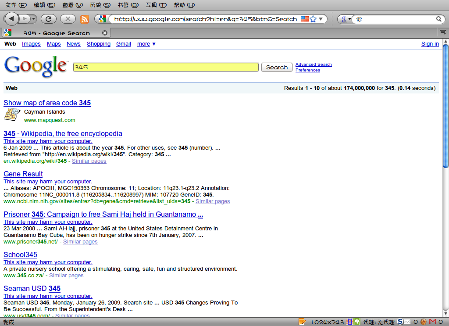Open the orange RSS feed icon
449x326 pixels.
pyautogui.click(x=85, y=19)
